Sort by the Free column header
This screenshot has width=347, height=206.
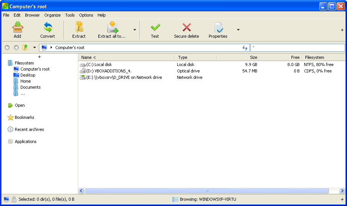coord(280,57)
